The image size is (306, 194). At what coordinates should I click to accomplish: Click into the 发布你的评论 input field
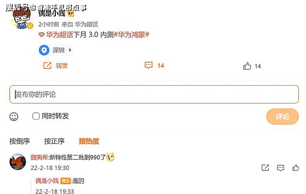(154, 94)
